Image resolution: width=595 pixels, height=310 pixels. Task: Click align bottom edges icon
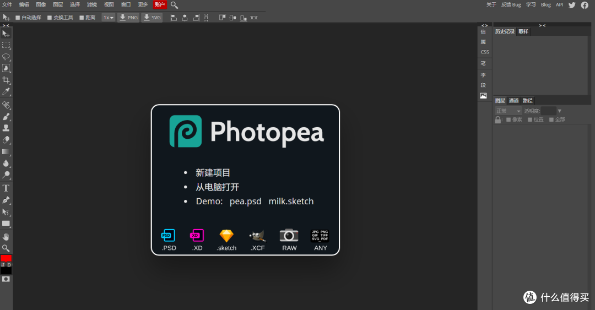[x=244, y=18]
